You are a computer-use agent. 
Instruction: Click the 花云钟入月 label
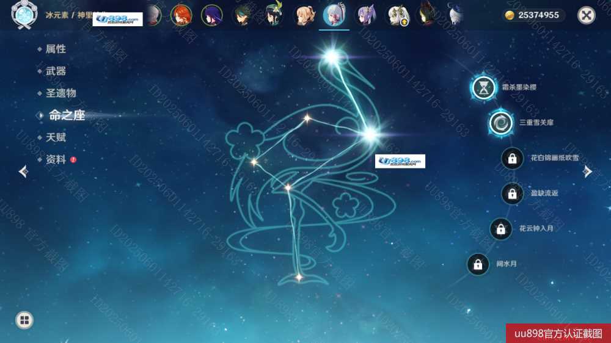tap(536, 228)
